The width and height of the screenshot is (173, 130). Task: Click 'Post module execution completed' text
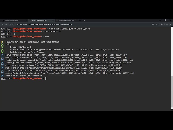pyautogui.click(x=24, y=76)
